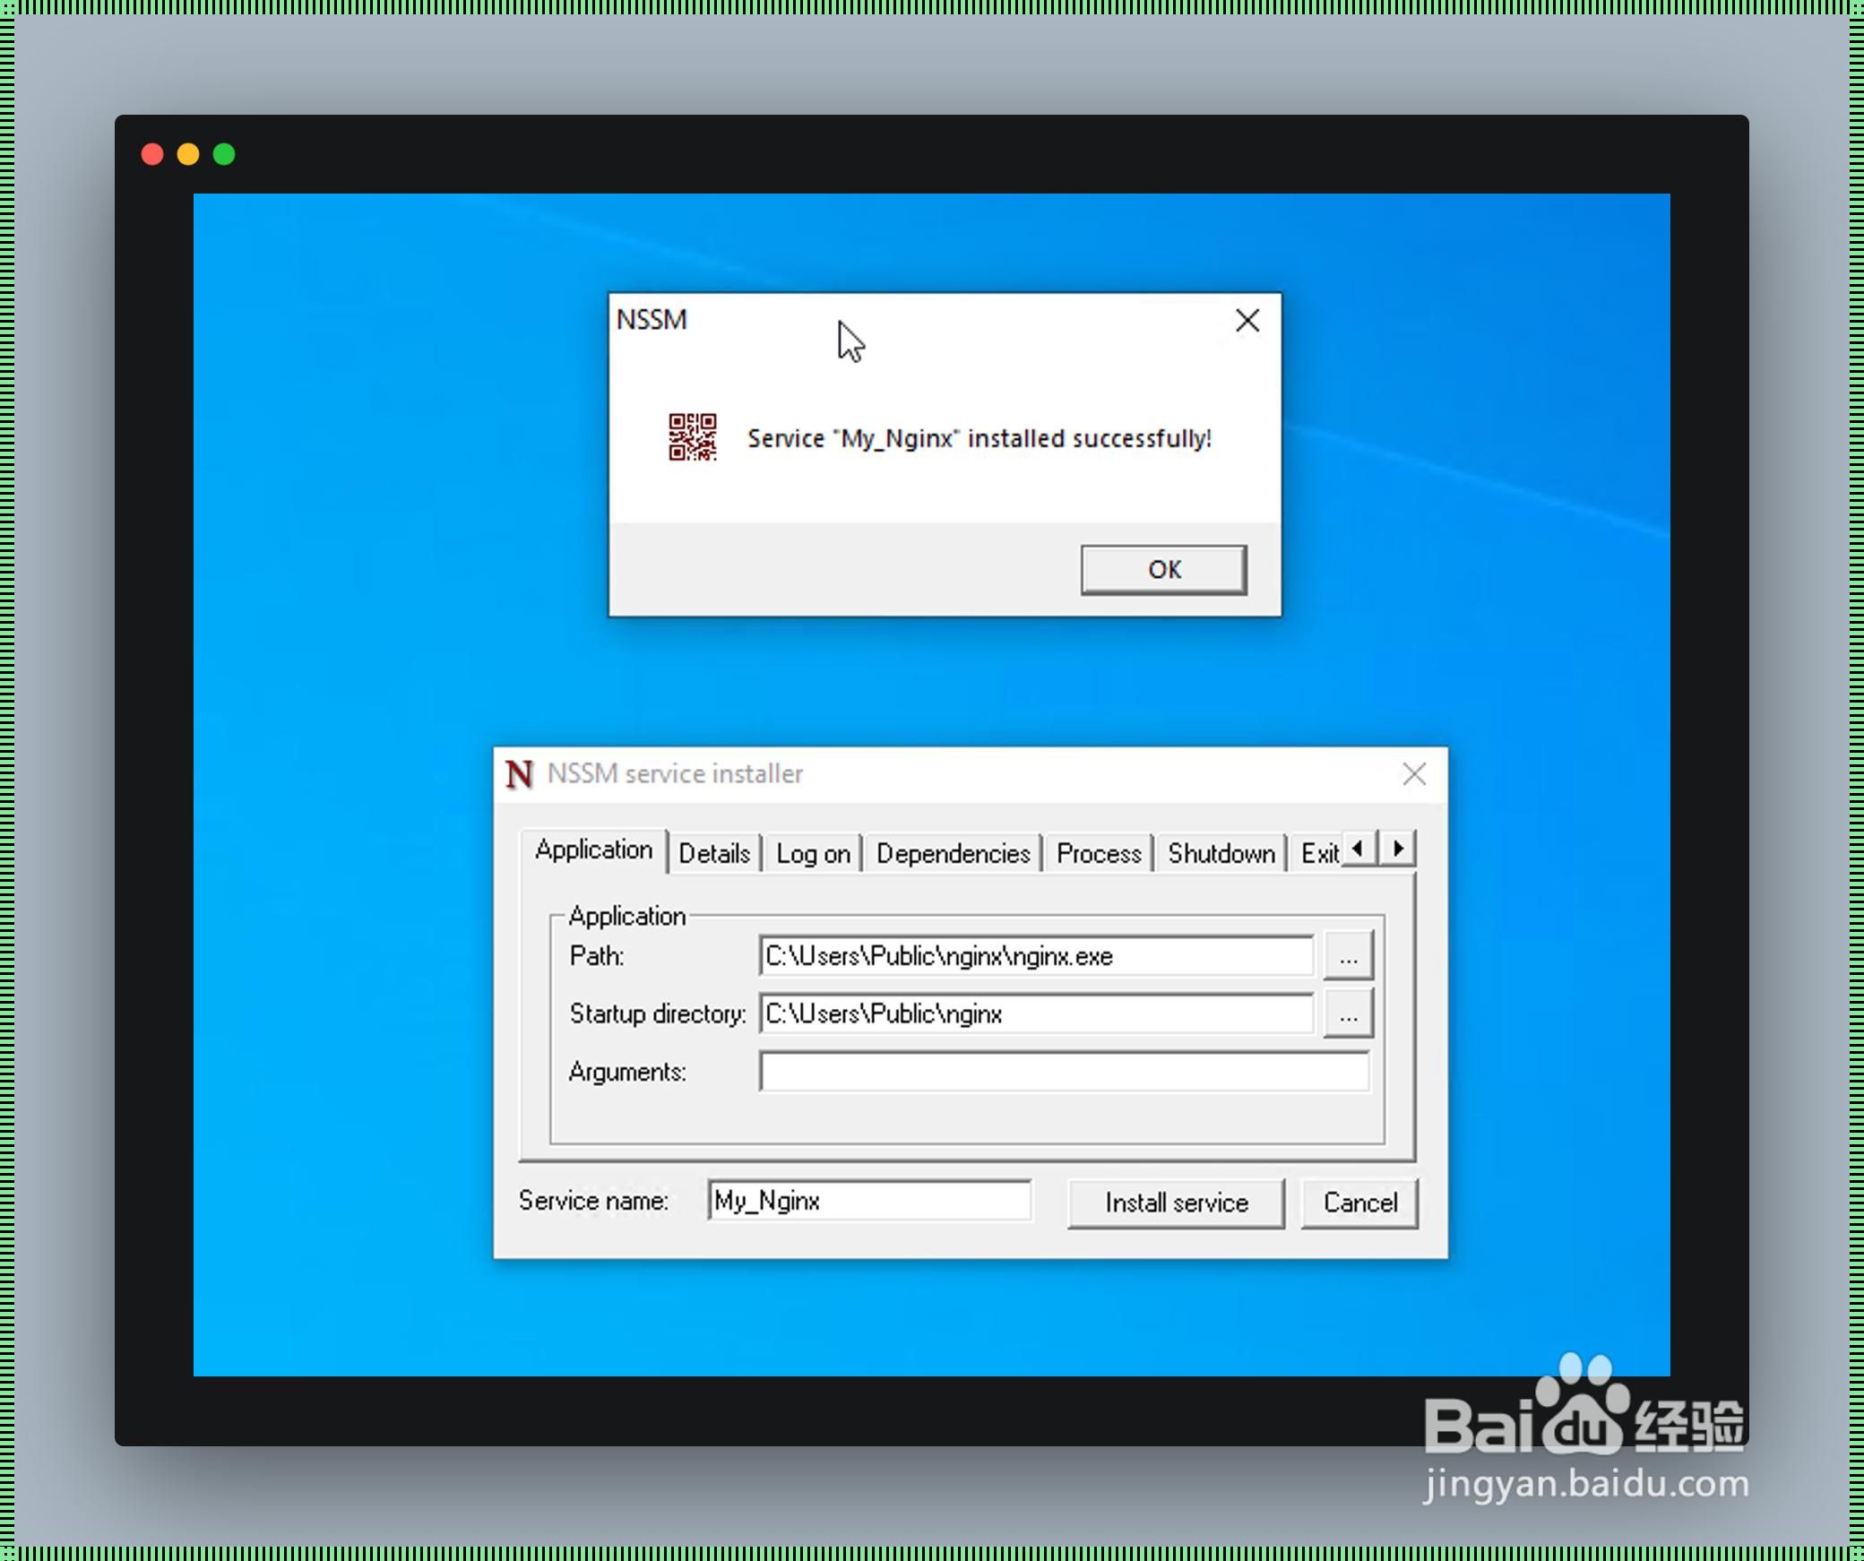The height and width of the screenshot is (1561, 1864).
Task: Select the Dependencies tab
Action: coord(953,853)
